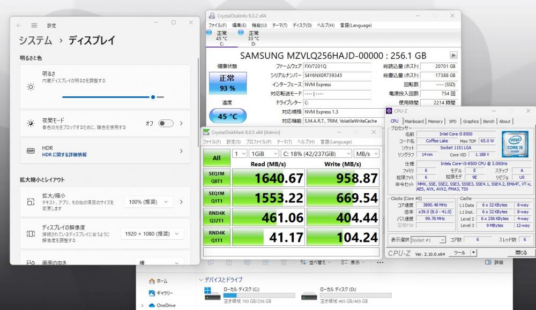Switch to the Bench tab in CPU-Z
The height and width of the screenshot is (310, 536).
[488, 121]
